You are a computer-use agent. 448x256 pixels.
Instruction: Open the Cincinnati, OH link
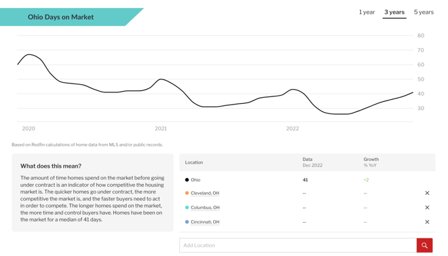point(205,222)
